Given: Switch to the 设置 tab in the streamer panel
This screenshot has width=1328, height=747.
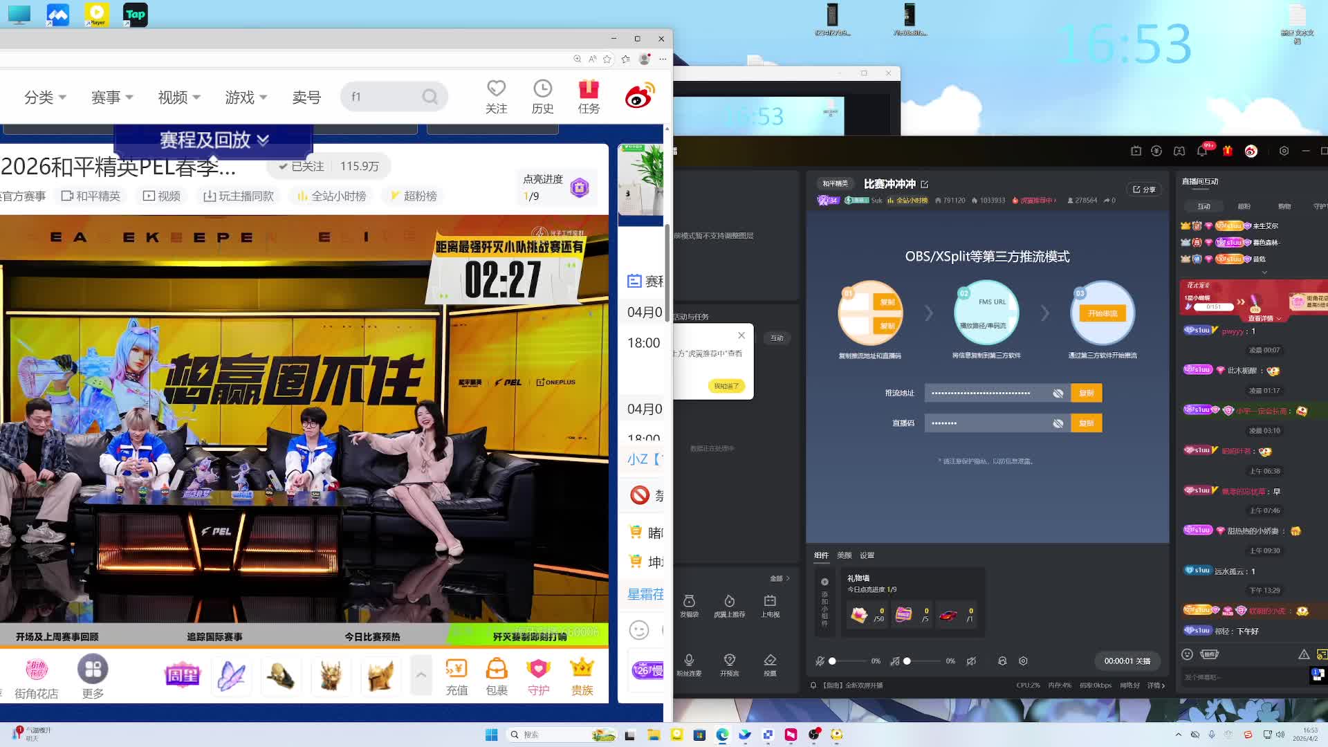Looking at the screenshot, I should (x=867, y=555).
